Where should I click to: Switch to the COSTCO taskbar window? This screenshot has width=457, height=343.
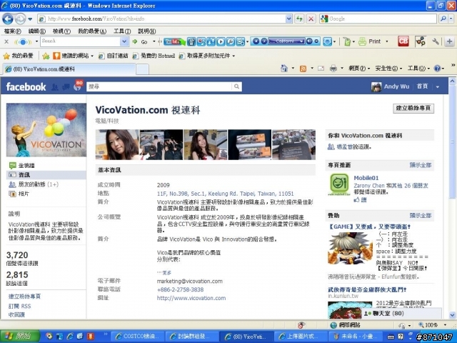pos(138,337)
